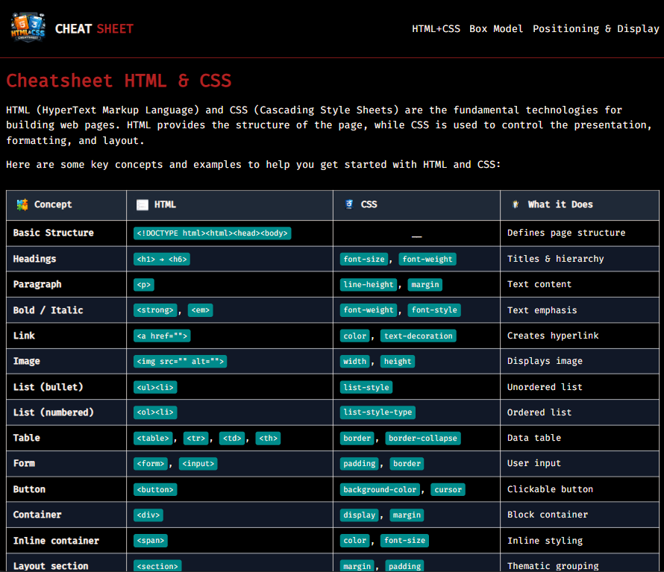
Task: Click the <!DOCTYPE html><html><head><body> code tag
Action: coord(212,233)
